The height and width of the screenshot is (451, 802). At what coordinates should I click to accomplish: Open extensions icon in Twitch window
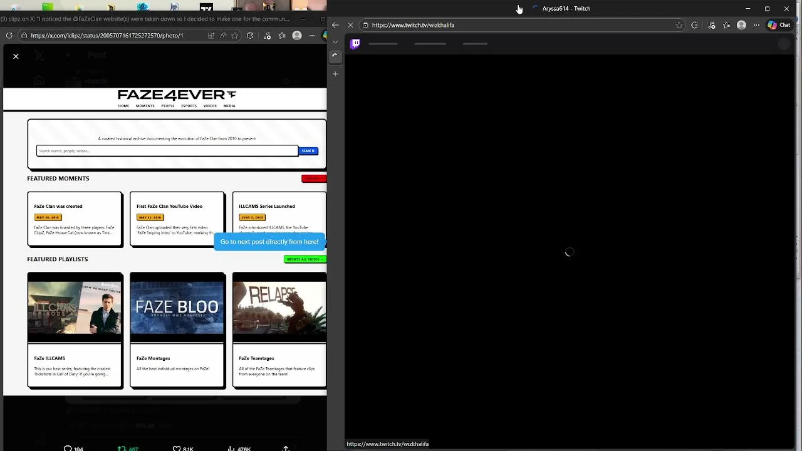point(694,25)
